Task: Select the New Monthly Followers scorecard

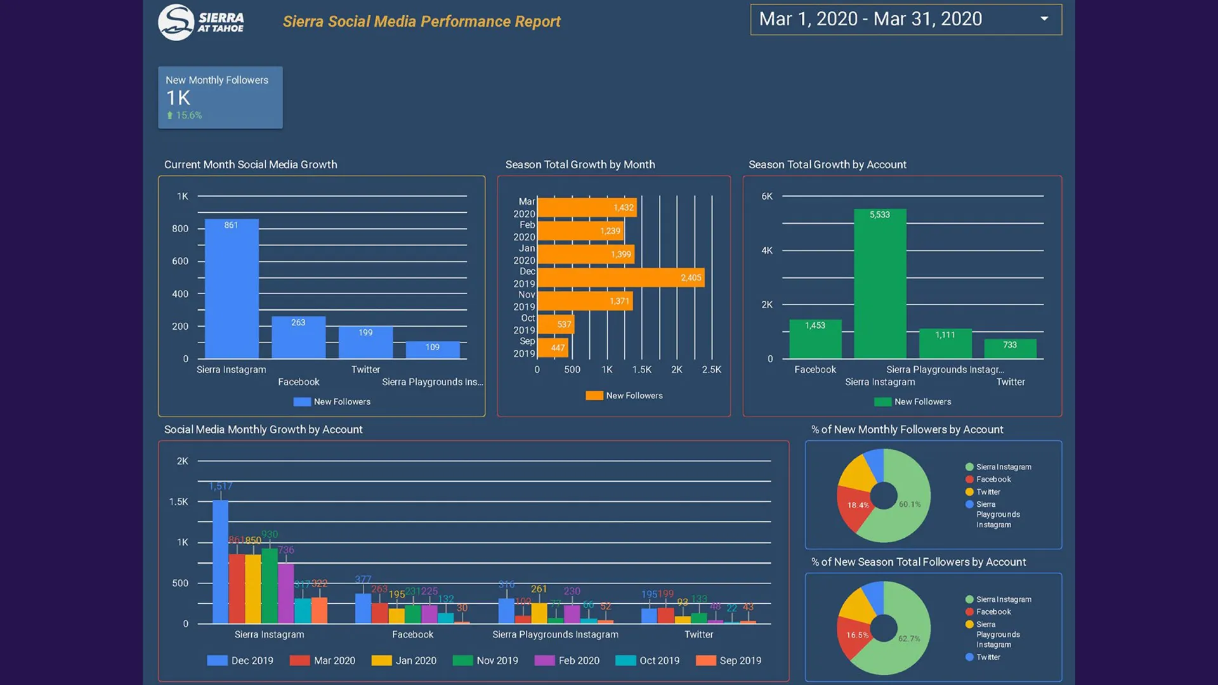Action: (220, 98)
